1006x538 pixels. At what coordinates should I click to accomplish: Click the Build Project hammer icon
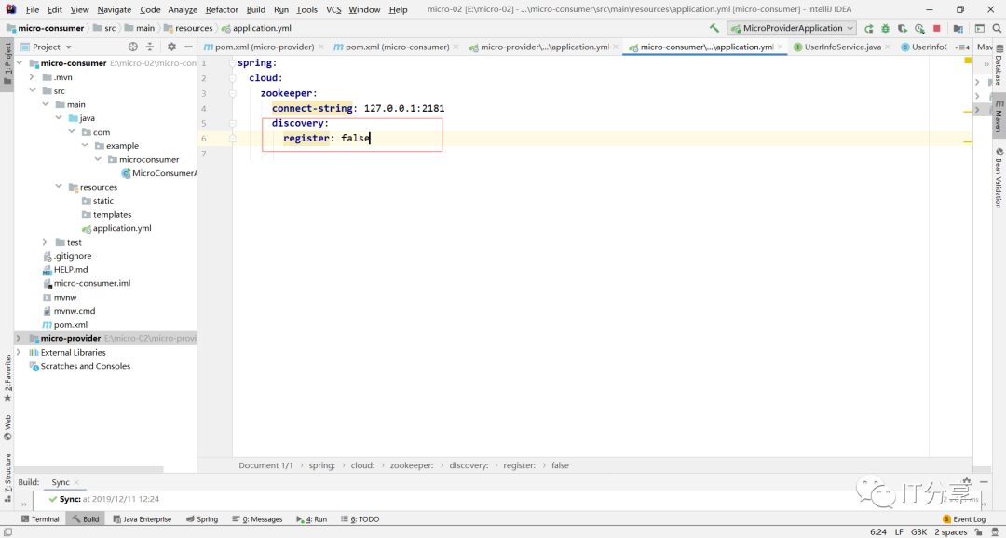click(714, 28)
